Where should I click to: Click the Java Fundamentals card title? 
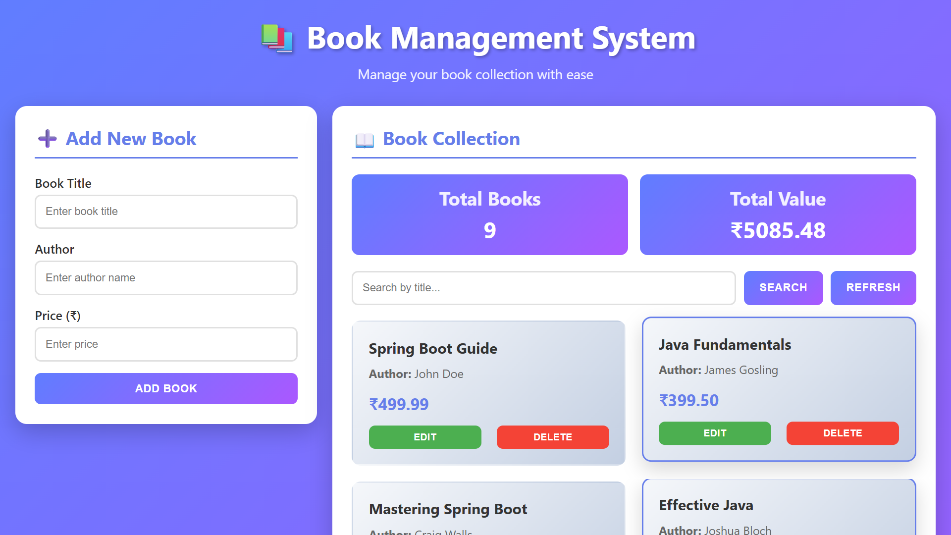point(725,345)
